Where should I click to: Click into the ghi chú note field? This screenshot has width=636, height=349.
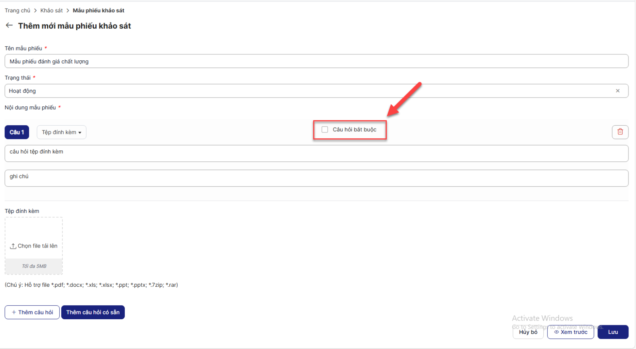click(316, 178)
